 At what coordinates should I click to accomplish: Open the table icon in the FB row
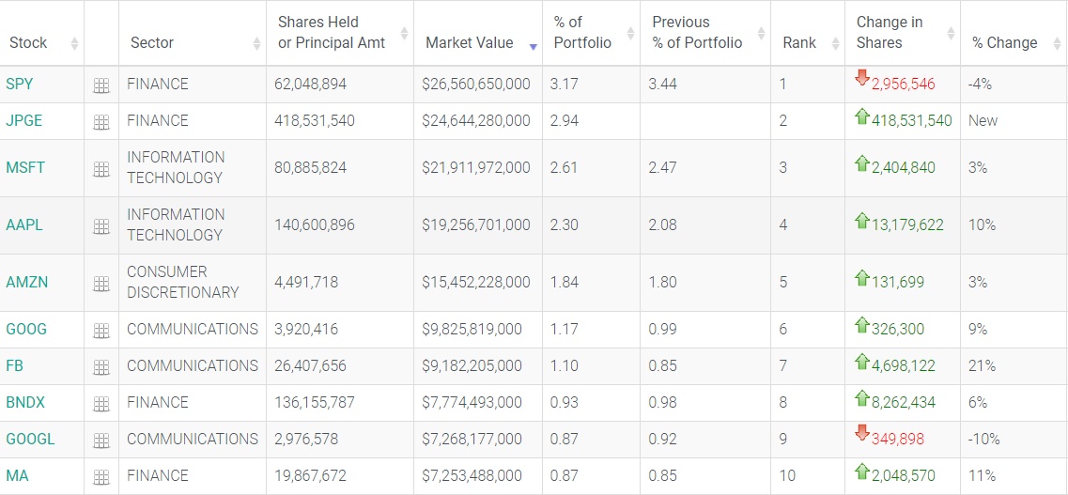click(101, 367)
